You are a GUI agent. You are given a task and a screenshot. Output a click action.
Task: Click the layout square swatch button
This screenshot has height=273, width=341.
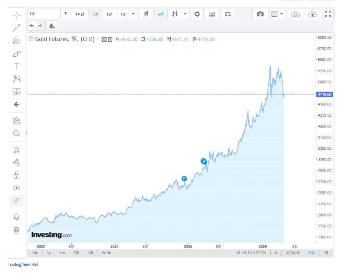pos(274,14)
